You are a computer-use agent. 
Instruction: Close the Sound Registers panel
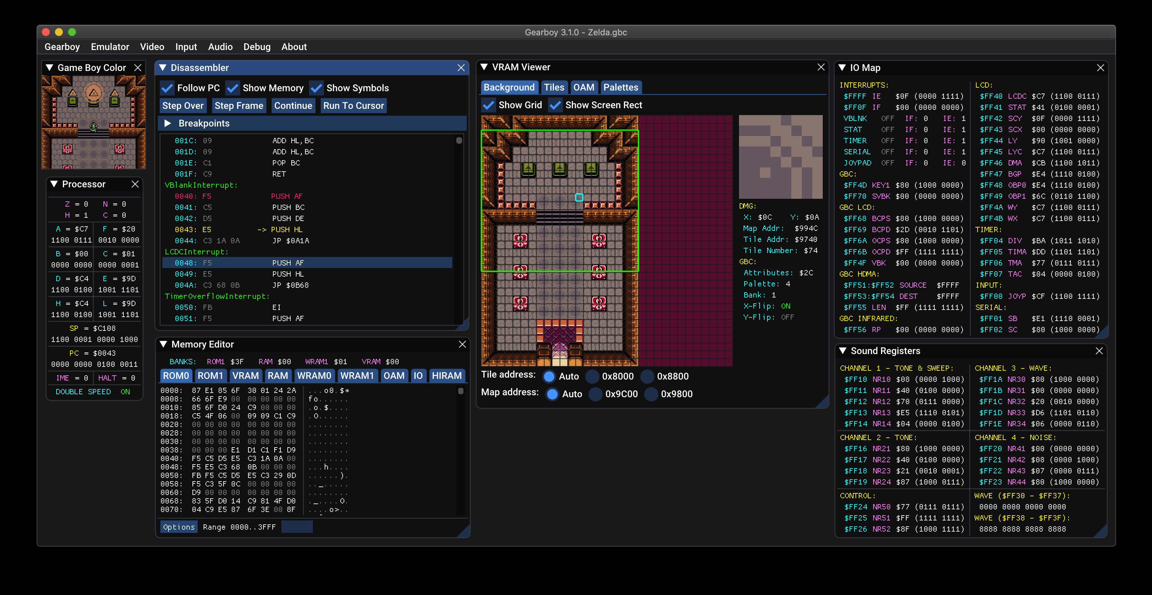1099,351
